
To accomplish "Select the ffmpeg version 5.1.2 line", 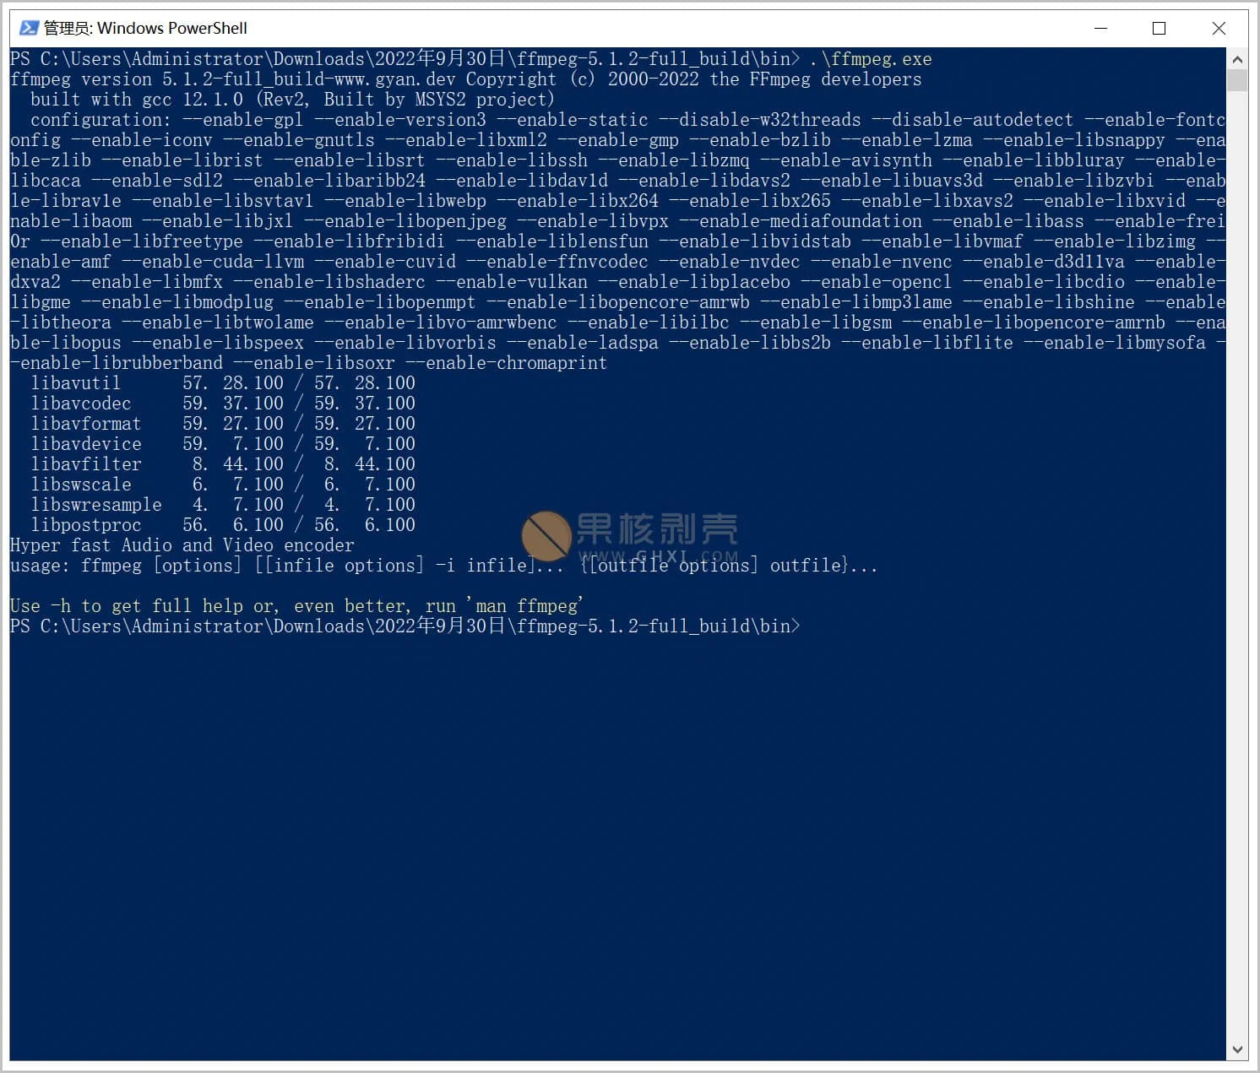I will [464, 79].
